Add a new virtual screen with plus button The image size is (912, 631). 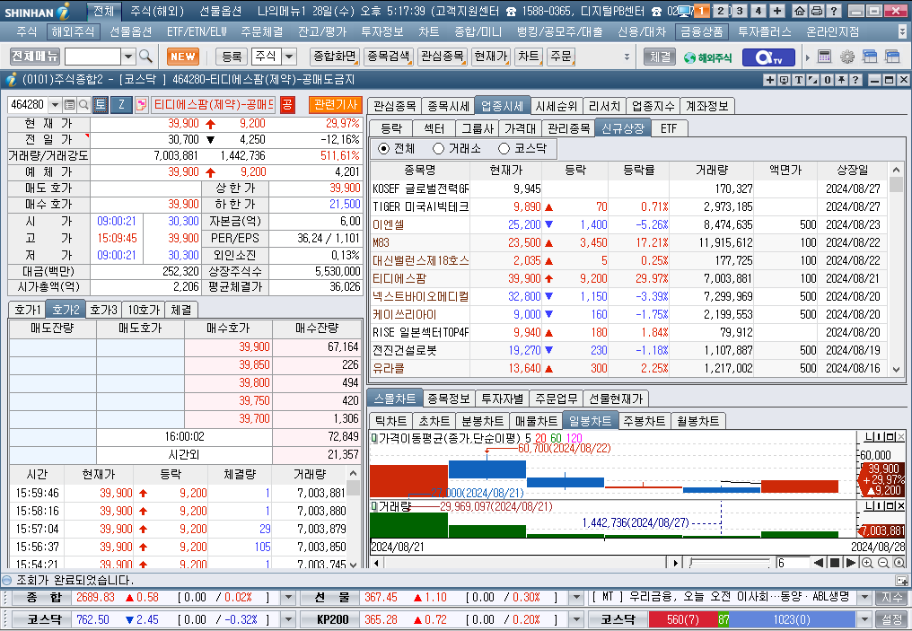(777, 11)
